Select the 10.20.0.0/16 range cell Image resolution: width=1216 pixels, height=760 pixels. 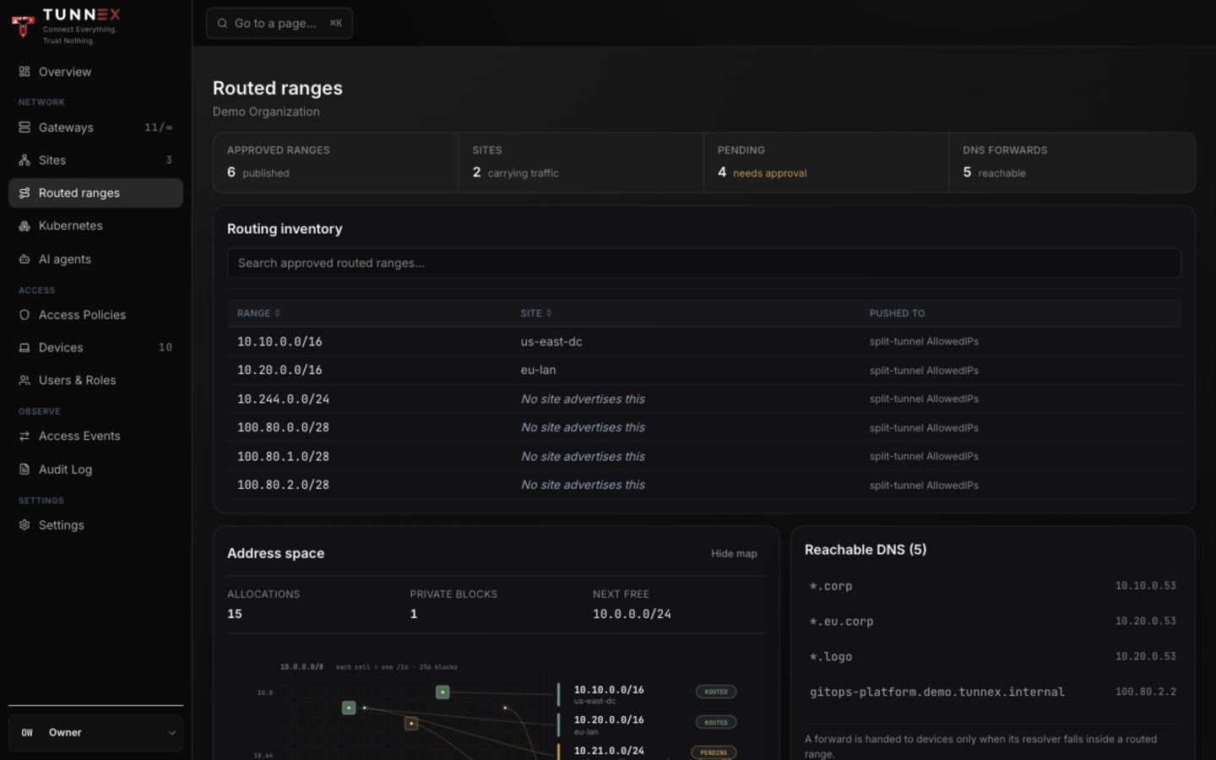[x=280, y=371]
